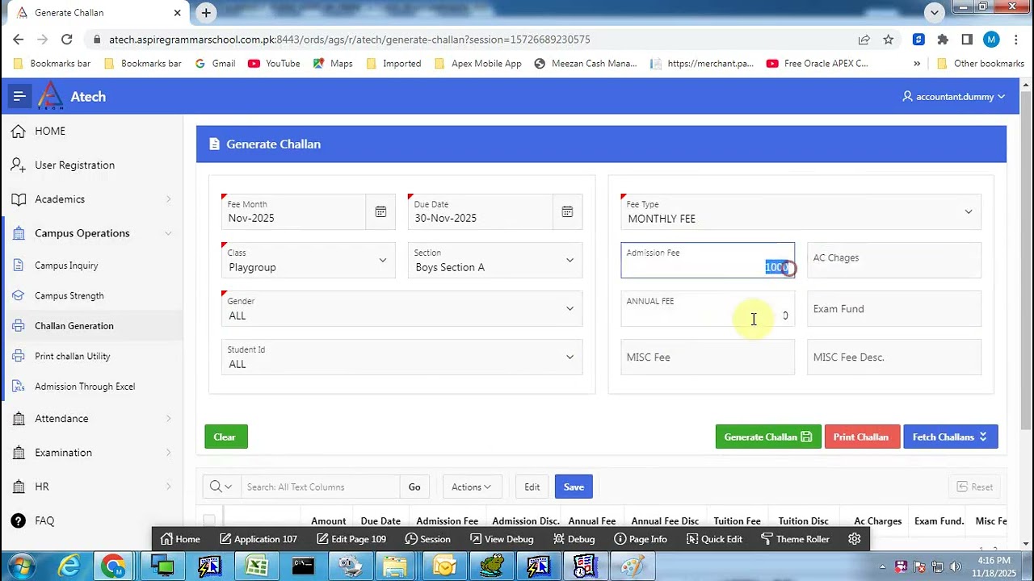The width and height of the screenshot is (1034, 581).
Task: Toggle the hamburger navigation menu
Action: point(19,97)
